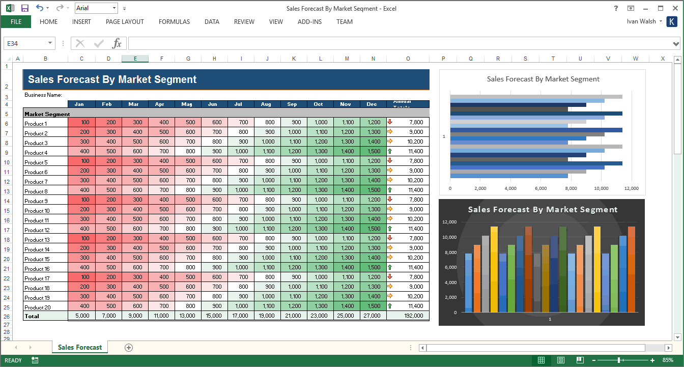This screenshot has height=367, width=684.
Task: Select the Sales Forecast sheet tab
Action: (x=79, y=347)
